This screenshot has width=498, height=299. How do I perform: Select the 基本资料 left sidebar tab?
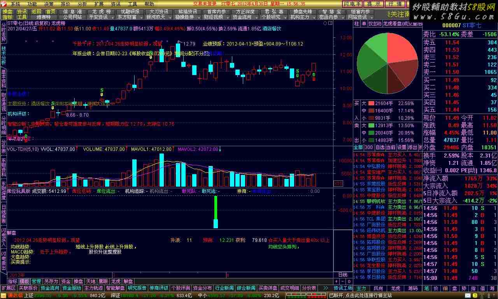click(4, 78)
